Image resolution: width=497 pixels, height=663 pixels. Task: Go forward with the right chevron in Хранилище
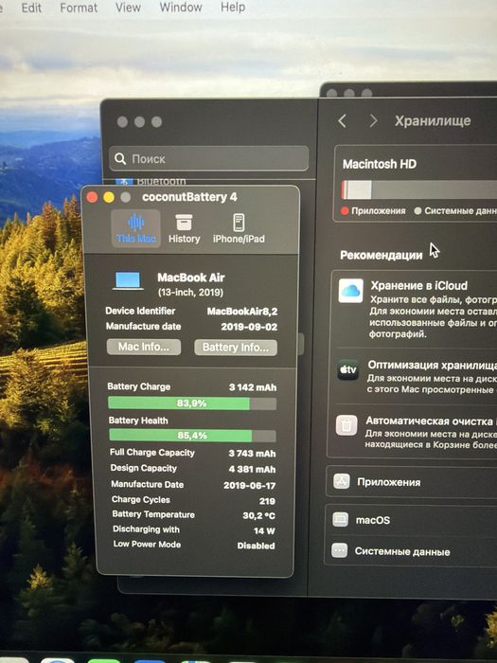coord(373,121)
